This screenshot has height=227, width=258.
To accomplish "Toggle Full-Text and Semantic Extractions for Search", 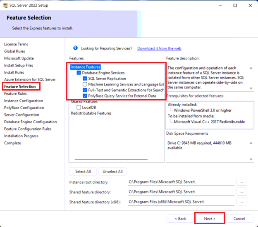I will coord(85,90).
